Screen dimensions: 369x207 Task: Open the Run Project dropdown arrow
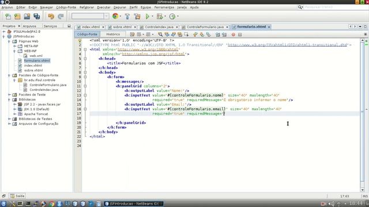(x=152, y=17)
